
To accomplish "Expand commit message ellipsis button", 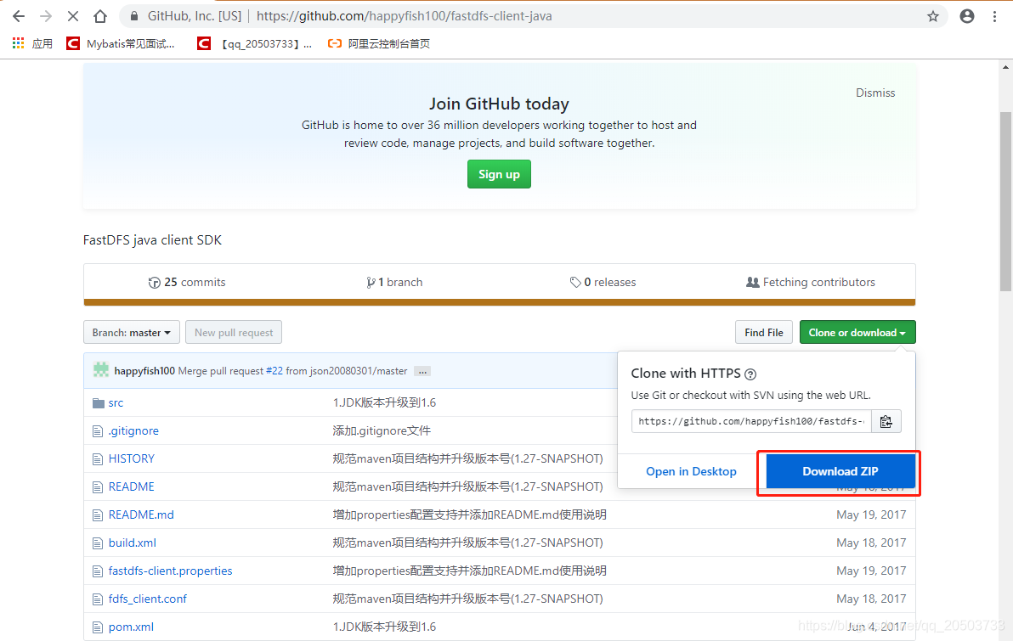I will pyautogui.click(x=422, y=371).
